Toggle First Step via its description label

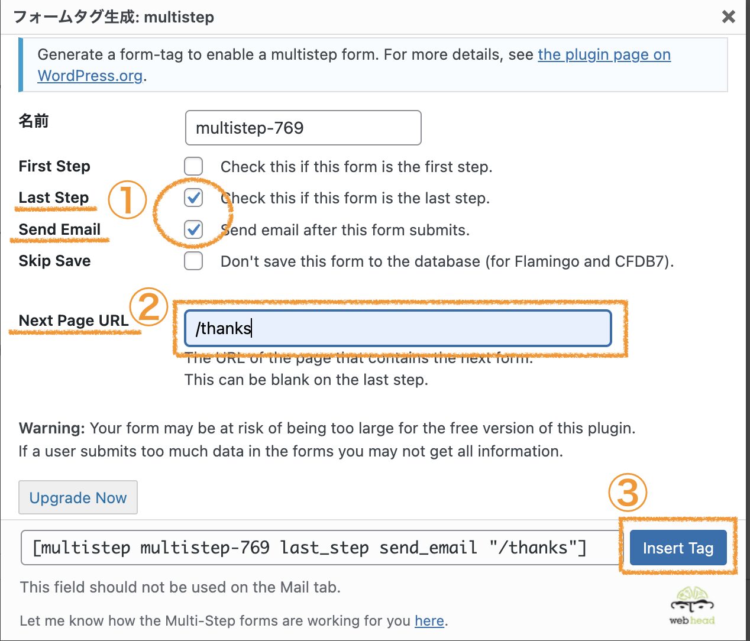tap(355, 166)
